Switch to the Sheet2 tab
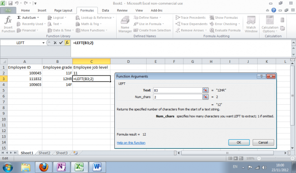This screenshot has height=173, width=296. (44, 153)
